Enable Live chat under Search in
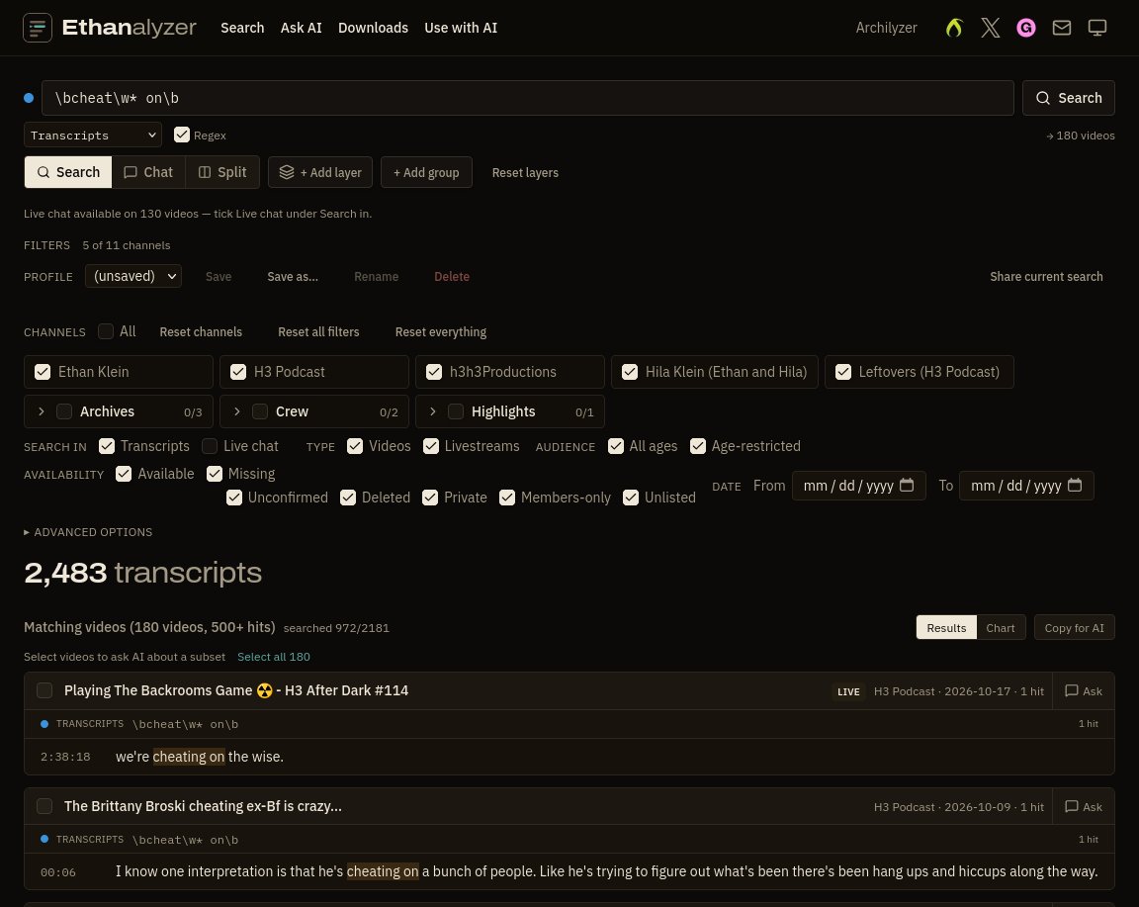 210,446
